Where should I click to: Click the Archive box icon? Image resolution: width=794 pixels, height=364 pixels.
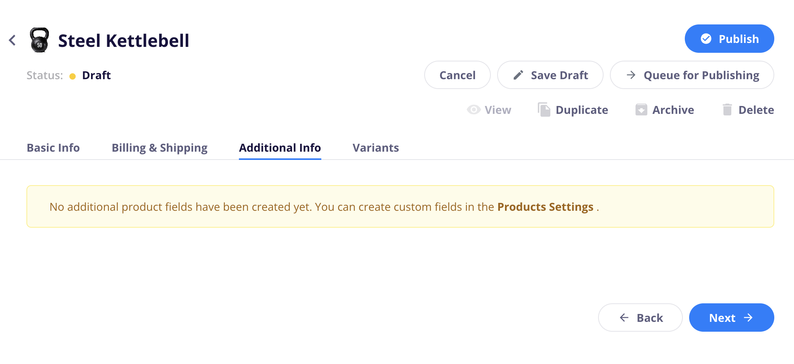641,110
